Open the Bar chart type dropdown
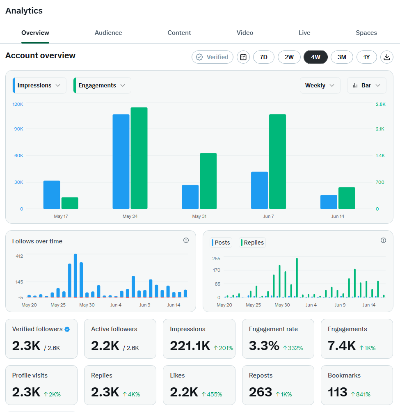Image resolution: width=400 pixels, height=412 pixels. [367, 85]
